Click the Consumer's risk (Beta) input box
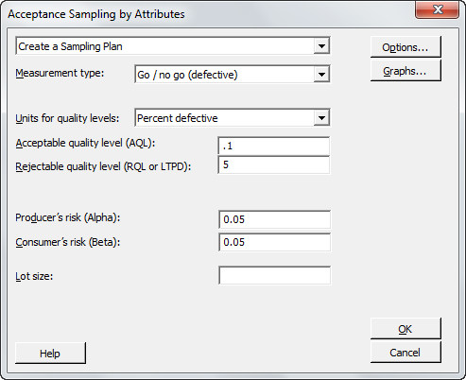 (x=274, y=242)
